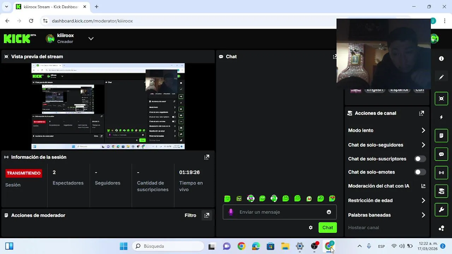Viewport: 452px width, 254px height.
Task: Click the Kick logo
Action: pos(20,38)
